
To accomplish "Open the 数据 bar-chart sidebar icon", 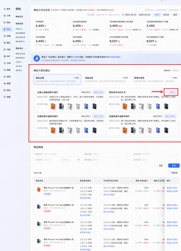I will [5, 83].
